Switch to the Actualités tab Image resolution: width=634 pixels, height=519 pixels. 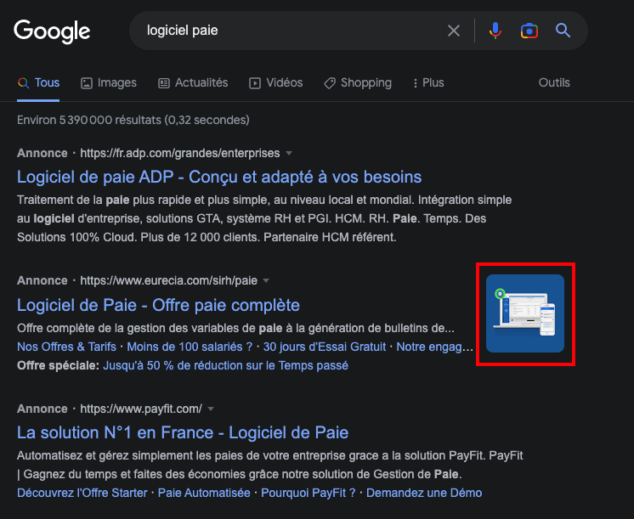click(193, 82)
